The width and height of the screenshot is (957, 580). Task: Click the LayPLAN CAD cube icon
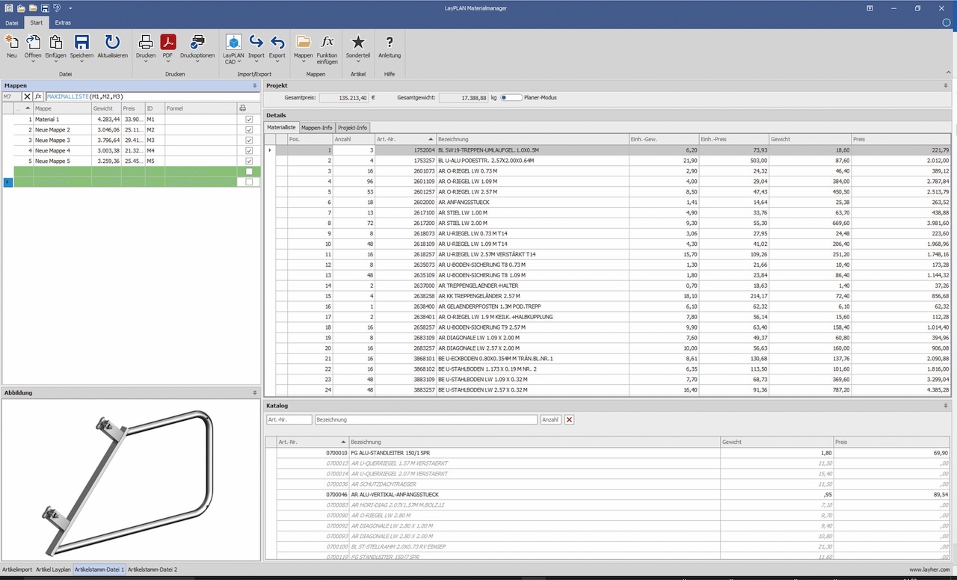[233, 43]
